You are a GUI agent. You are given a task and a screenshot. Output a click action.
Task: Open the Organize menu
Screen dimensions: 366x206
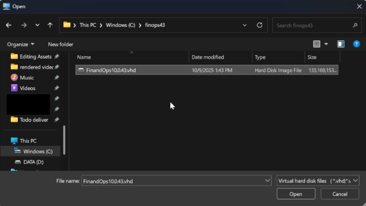pyautogui.click(x=21, y=44)
